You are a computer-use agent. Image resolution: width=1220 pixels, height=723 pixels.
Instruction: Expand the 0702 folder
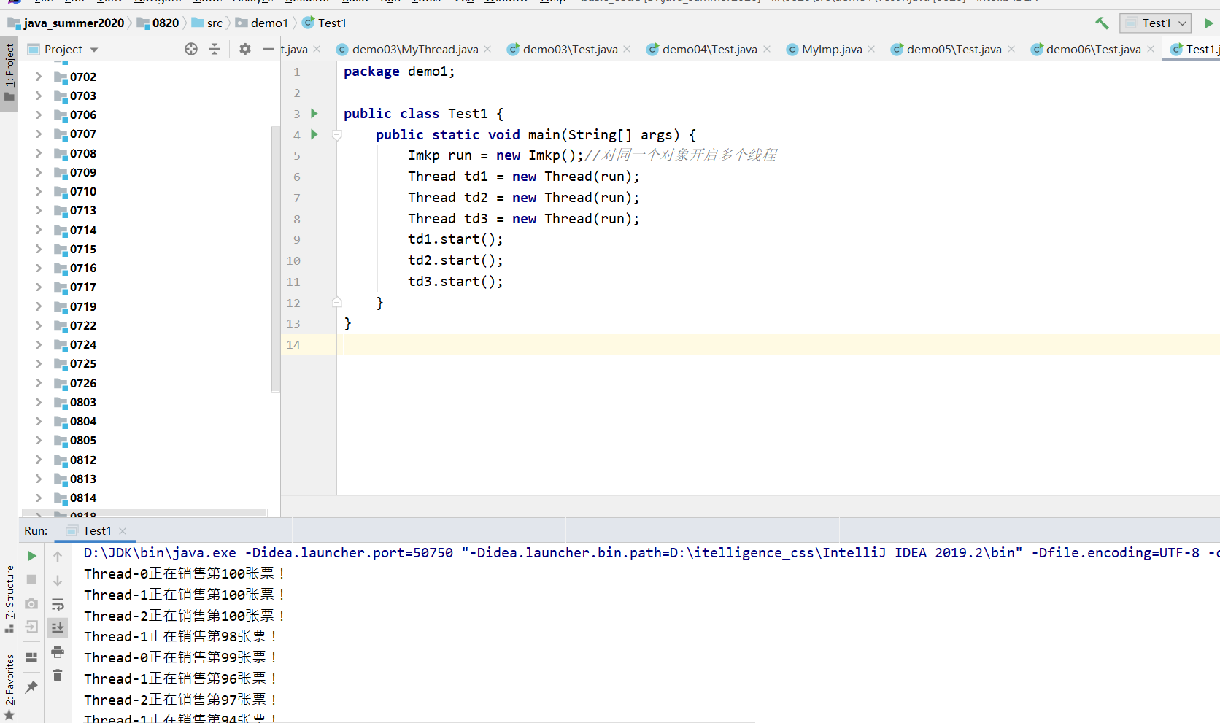pos(39,77)
